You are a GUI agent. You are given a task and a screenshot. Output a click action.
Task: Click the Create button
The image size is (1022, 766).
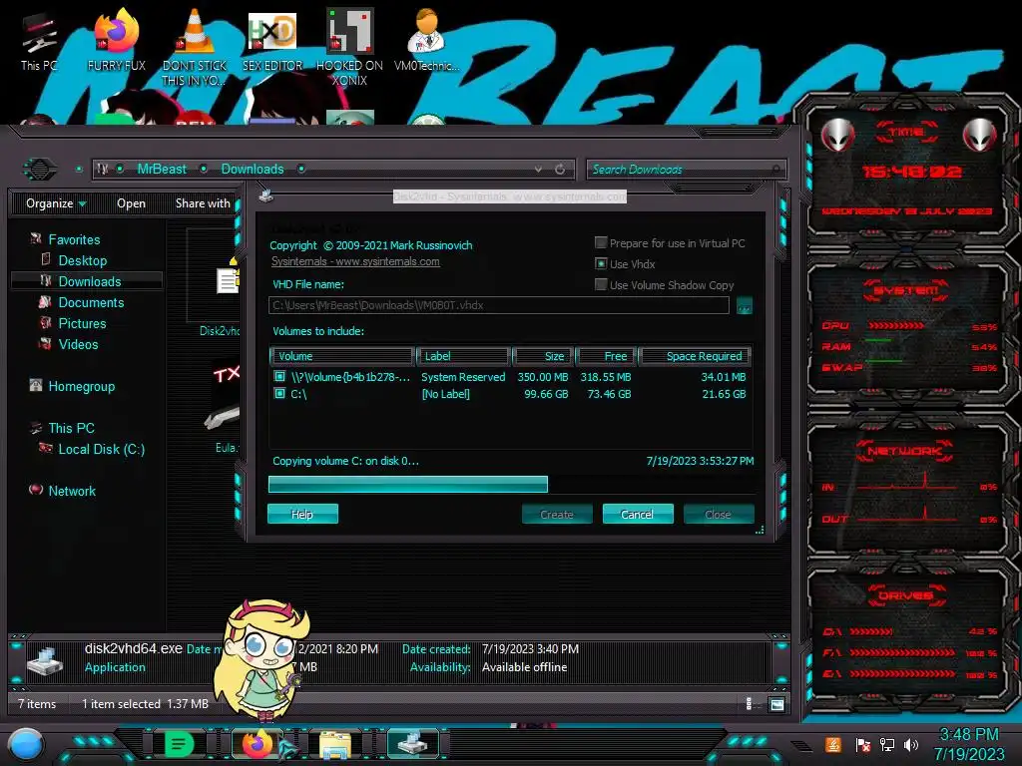(x=557, y=514)
